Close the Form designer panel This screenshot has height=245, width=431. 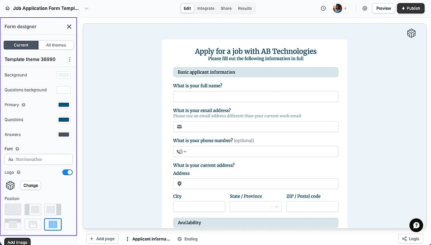69,26
